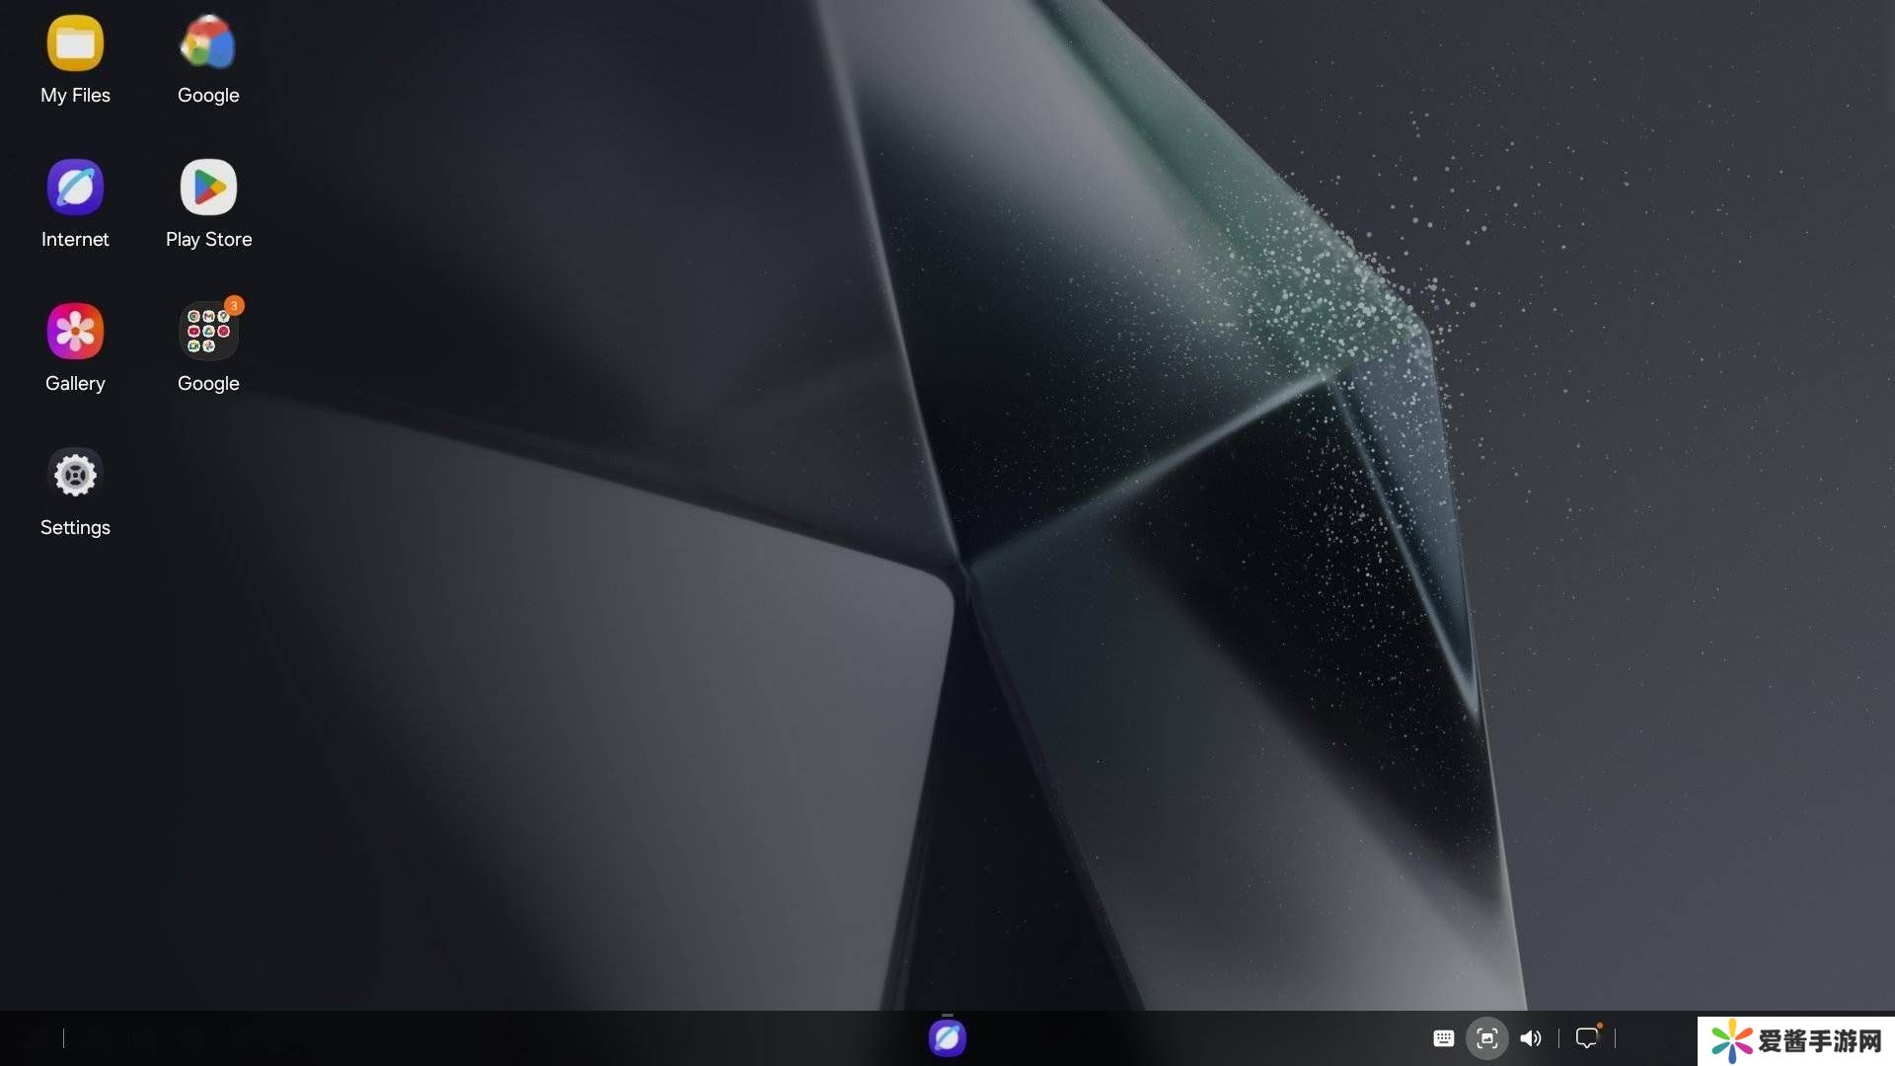Click the "Internet" label on desktop
The image size is (1895, 1066).
coord(75,240)
